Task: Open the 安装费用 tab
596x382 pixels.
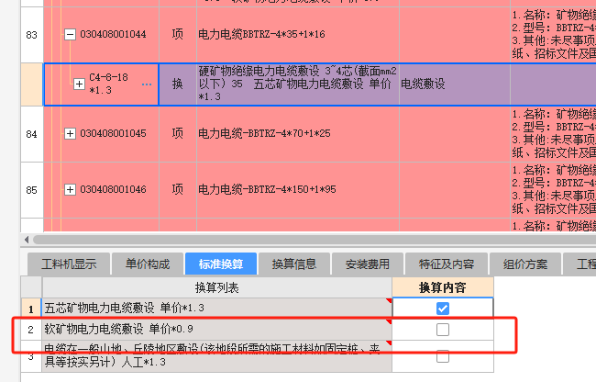Action: (x=368, y=264)
